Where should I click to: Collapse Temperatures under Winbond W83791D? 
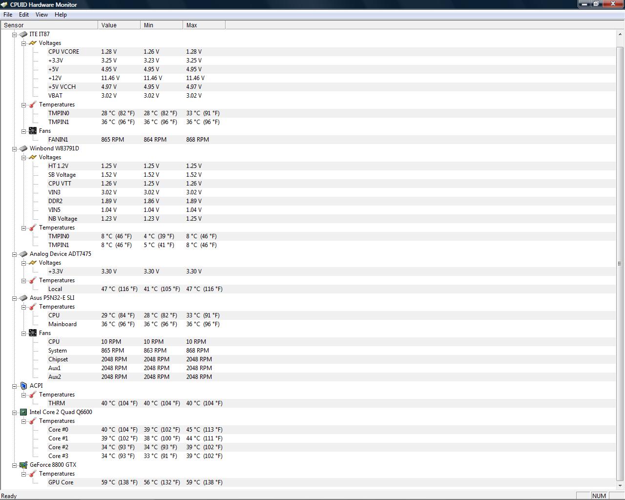pyautogui.click(x=23, y=228)
